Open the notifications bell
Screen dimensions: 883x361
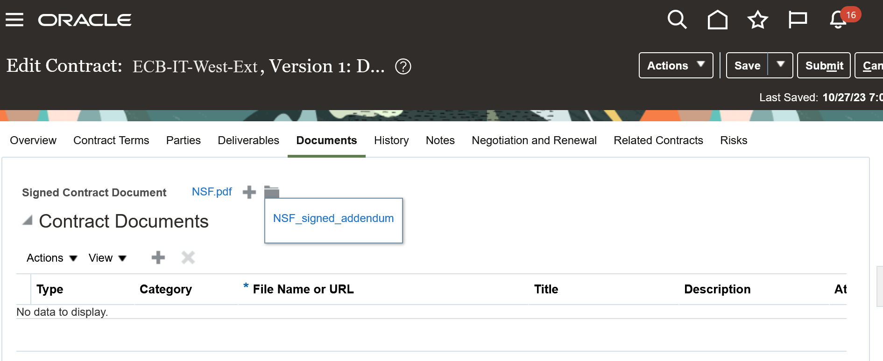[838, 20]
